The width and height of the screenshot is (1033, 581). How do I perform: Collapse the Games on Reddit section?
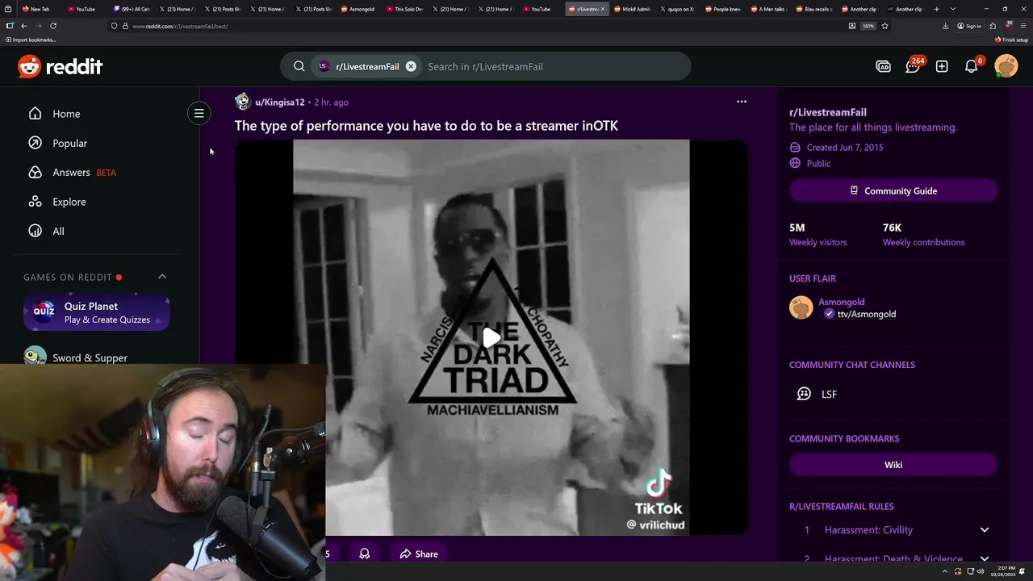pos(162,277)
